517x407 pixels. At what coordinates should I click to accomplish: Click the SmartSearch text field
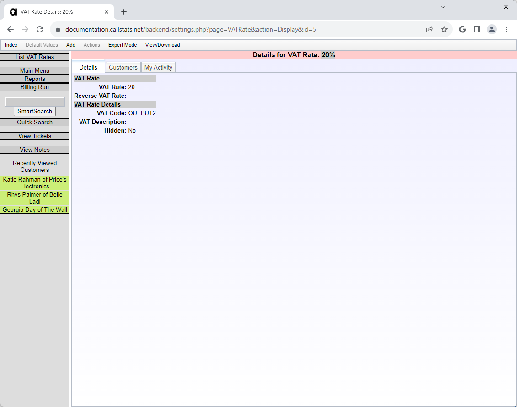[x=35, y=102]
